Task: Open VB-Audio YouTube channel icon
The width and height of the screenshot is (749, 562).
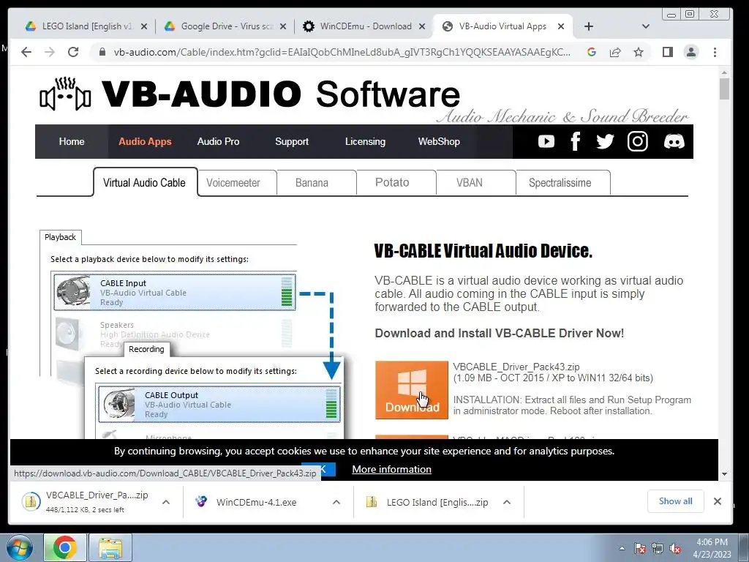Action: tap(546, 141)
